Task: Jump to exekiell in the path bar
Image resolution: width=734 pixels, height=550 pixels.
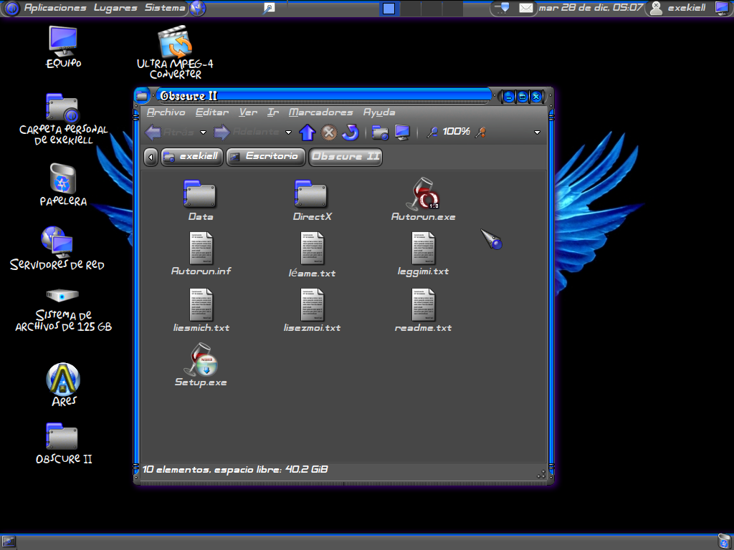Action: pos(191,157)
